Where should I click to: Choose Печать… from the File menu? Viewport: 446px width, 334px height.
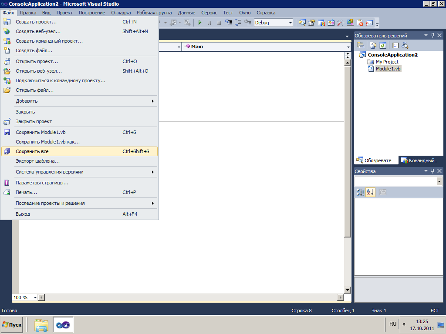[79, 193]
